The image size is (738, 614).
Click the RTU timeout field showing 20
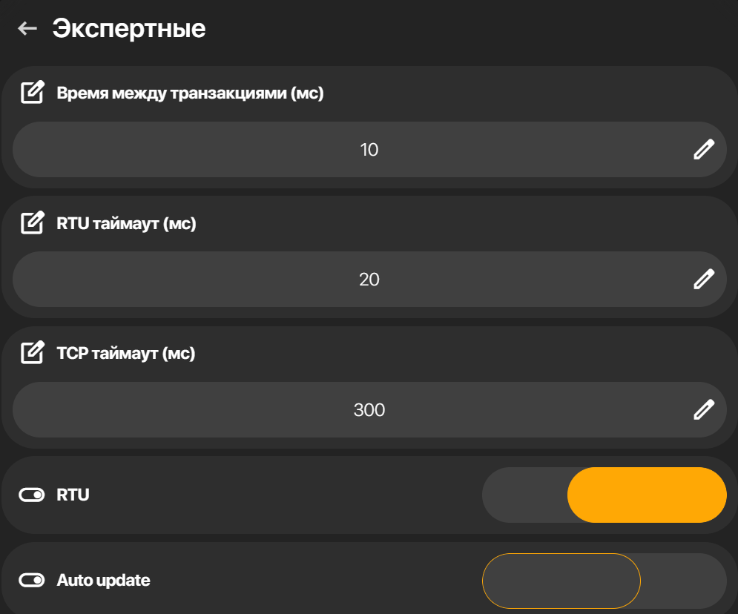[x=369, y=280]
